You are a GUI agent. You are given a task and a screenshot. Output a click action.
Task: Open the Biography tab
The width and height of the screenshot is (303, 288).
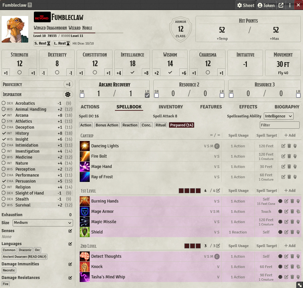287,107
